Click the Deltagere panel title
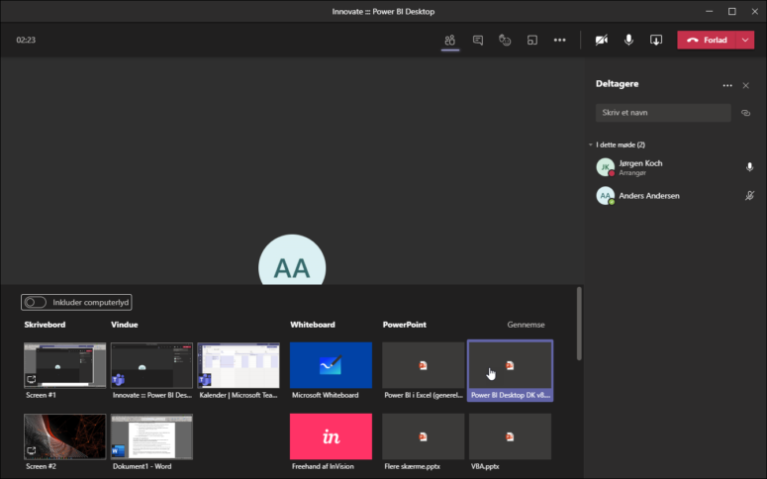This screenshot has height=479, width=767. pyautogui.click(x=617, y=84)
